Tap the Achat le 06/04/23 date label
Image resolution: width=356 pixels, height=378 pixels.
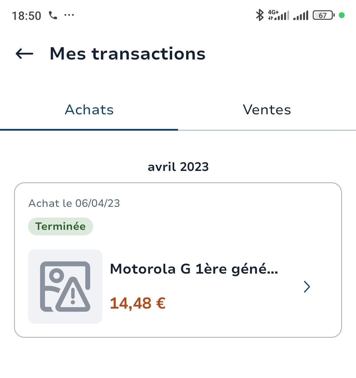coord(74,203)
